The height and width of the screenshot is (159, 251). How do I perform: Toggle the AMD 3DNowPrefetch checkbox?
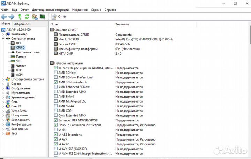55,82
